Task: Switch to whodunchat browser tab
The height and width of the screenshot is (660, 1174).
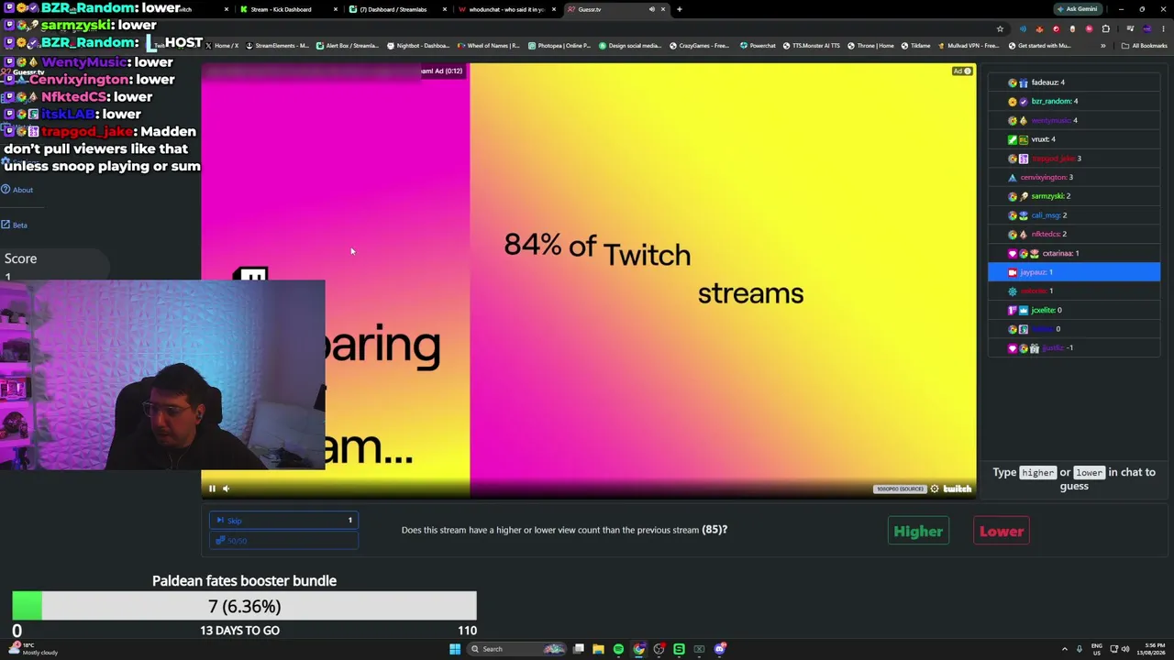Action: click(505, 9)
